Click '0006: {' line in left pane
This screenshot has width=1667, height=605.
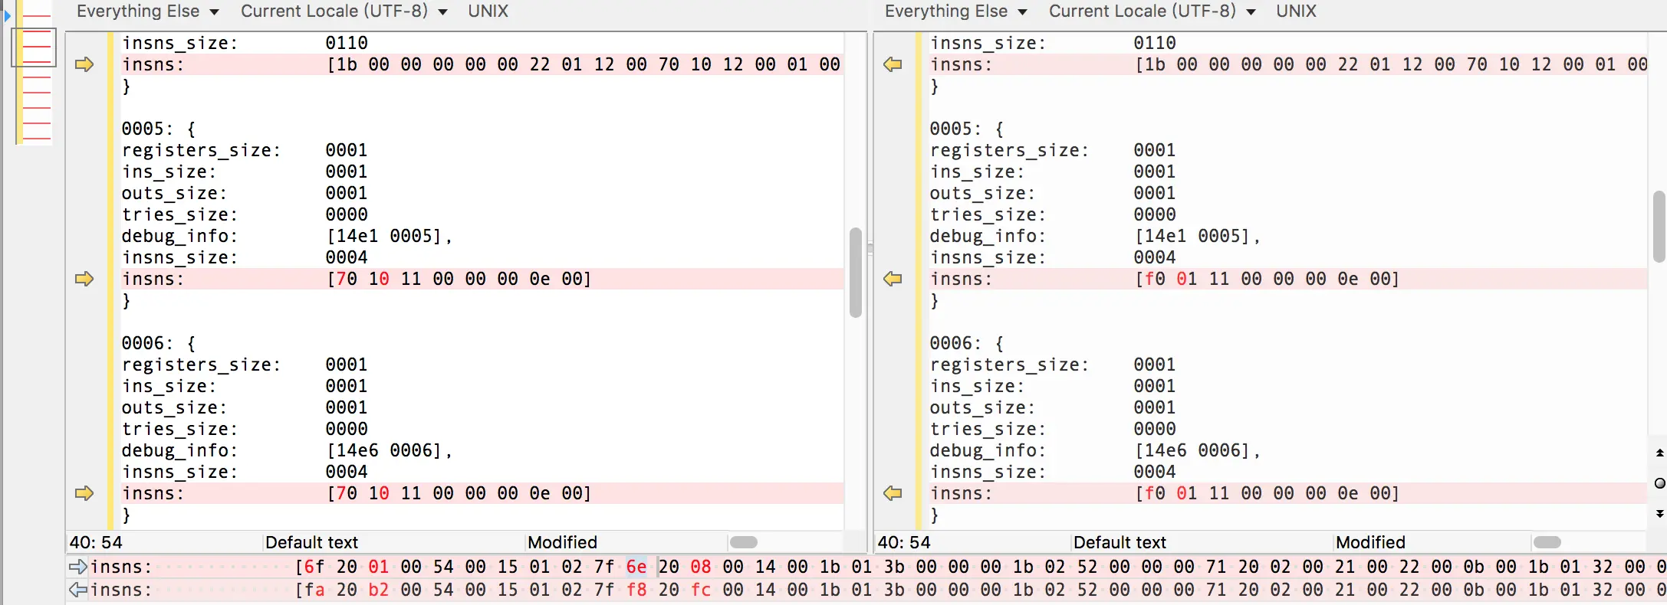tap(159, 343)
